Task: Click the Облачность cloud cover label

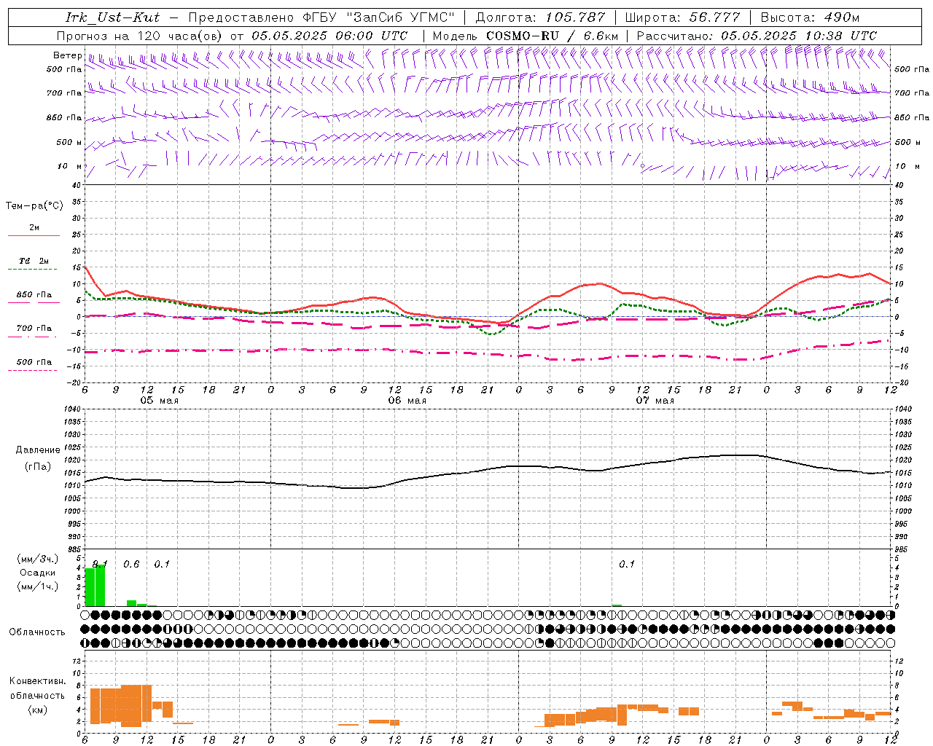Action: pyautogui.click(x=37, y=632)
